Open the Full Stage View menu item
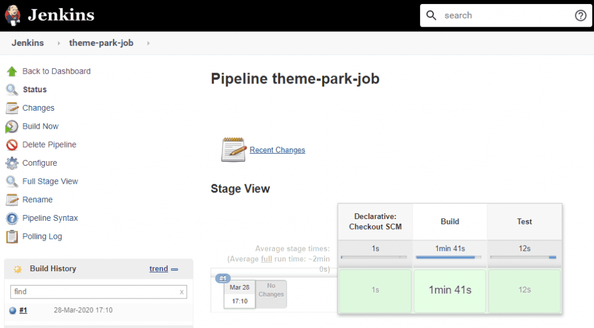The width and height of the screenshot is (594, 328). tap(50, 181)
